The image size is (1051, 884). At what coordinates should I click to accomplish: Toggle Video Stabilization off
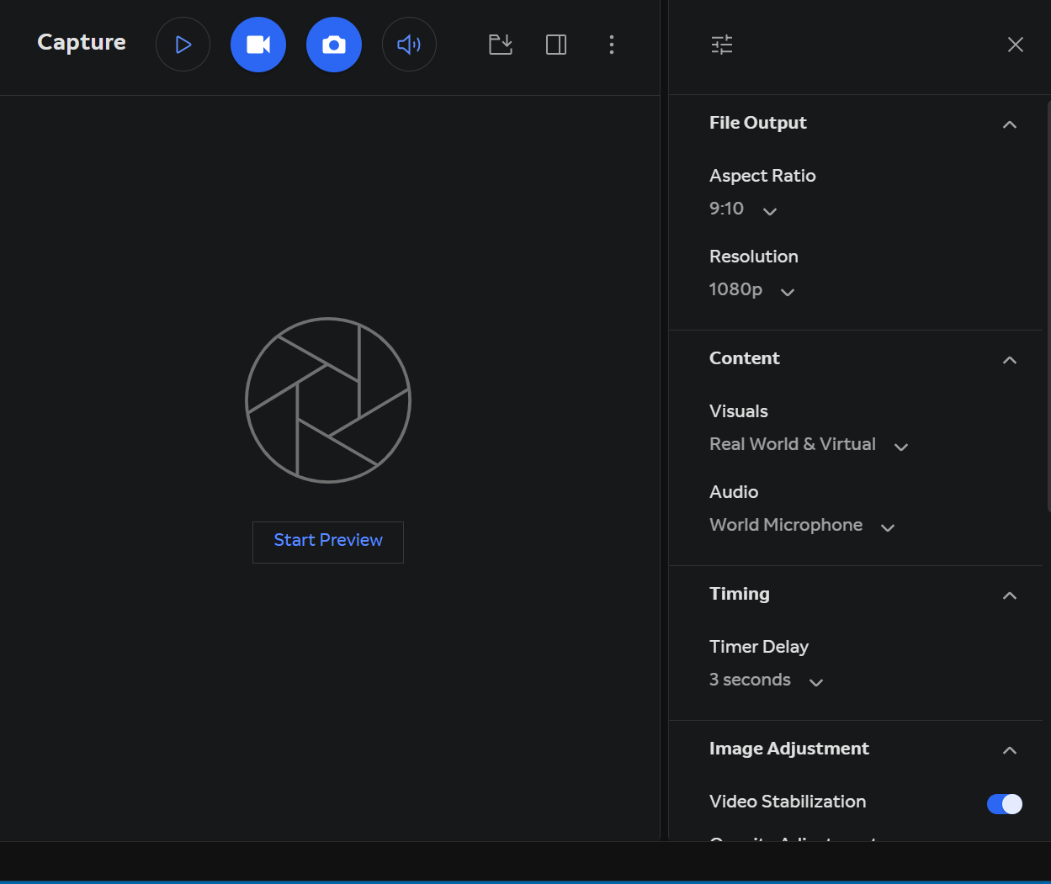tap(1004, 804)
